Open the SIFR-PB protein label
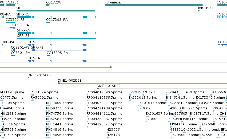227x139 pixels. [x=37, y=47]
